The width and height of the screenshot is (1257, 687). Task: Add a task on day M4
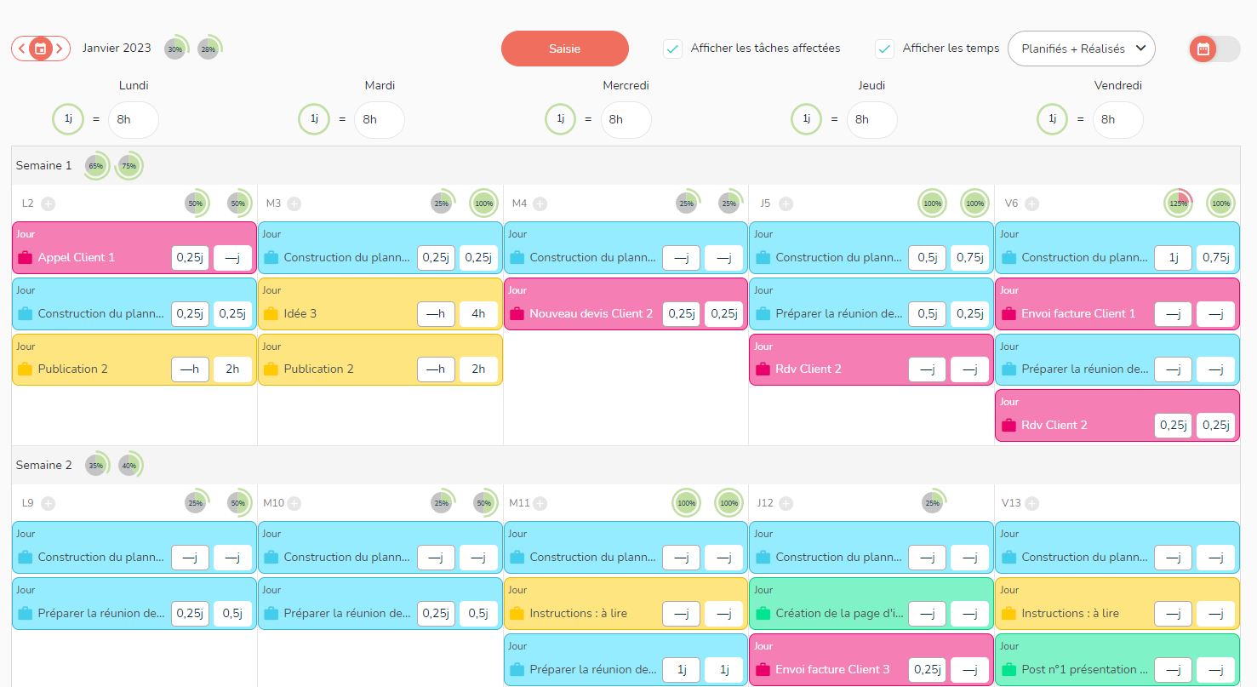click(540, 203)
